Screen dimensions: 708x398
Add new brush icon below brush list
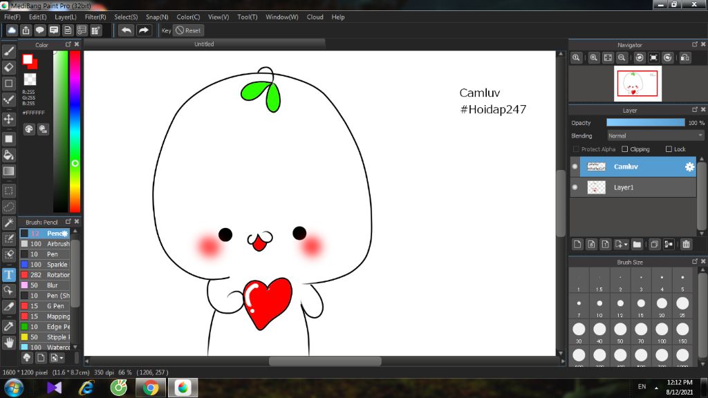point(41,358)
